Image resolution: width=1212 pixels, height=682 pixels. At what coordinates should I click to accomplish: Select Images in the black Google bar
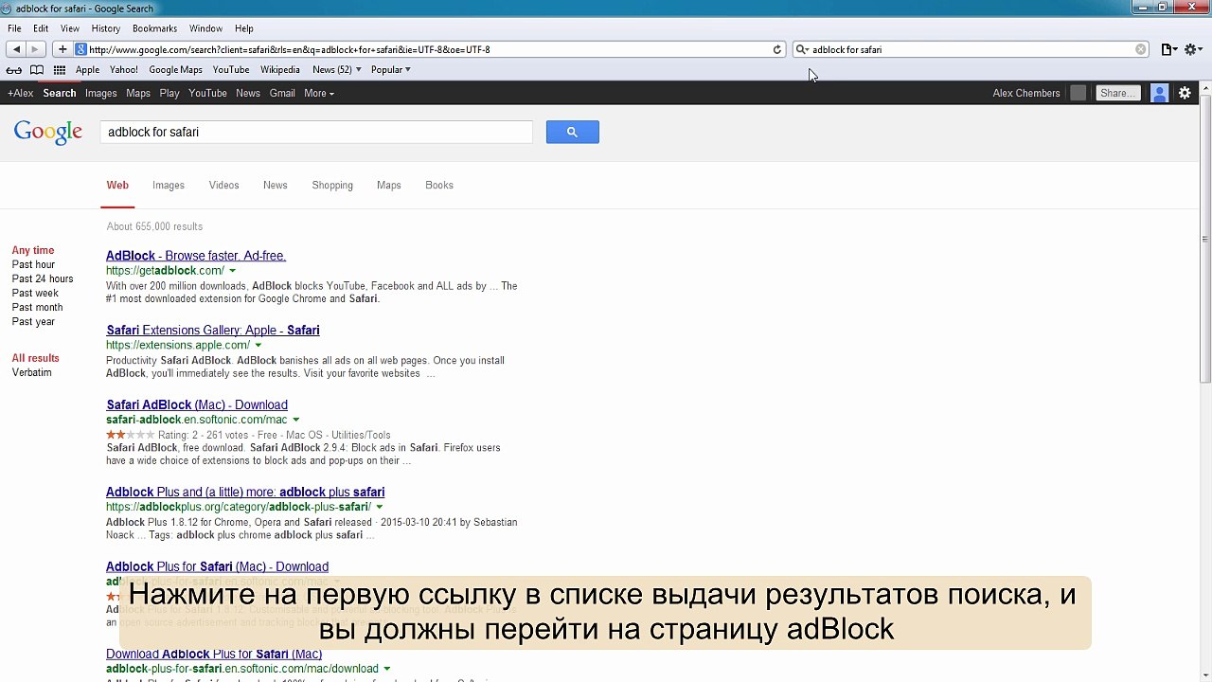coord(100,93)
